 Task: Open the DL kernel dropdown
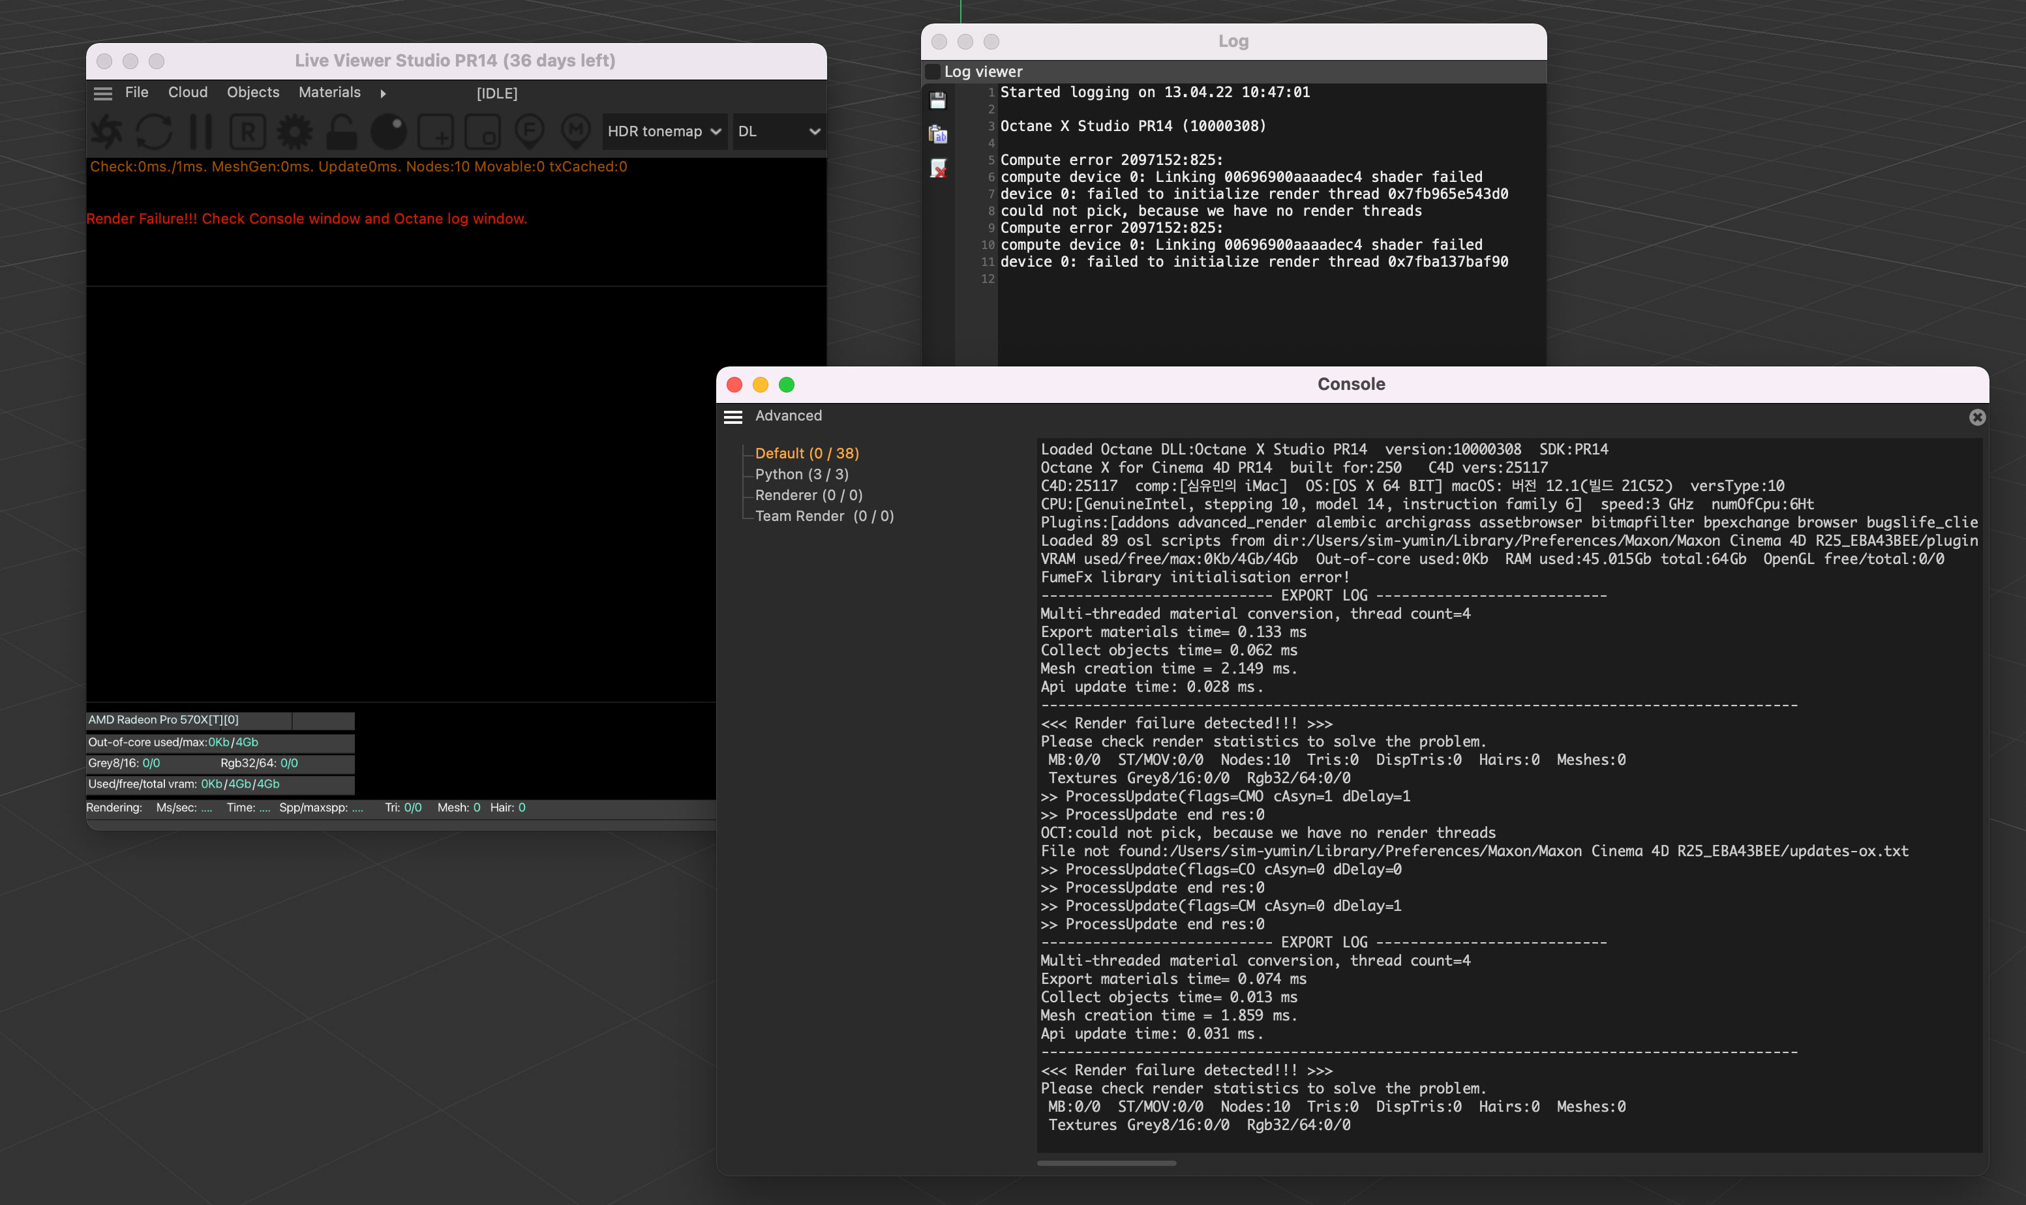point(779,132)
